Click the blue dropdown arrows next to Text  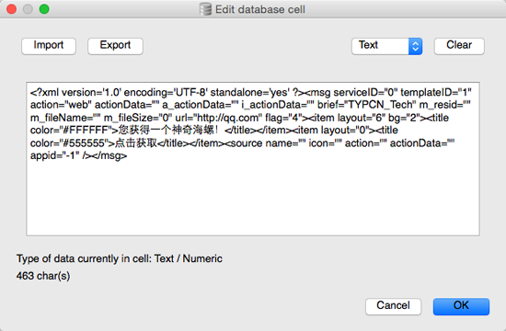[x=415, y=46]
